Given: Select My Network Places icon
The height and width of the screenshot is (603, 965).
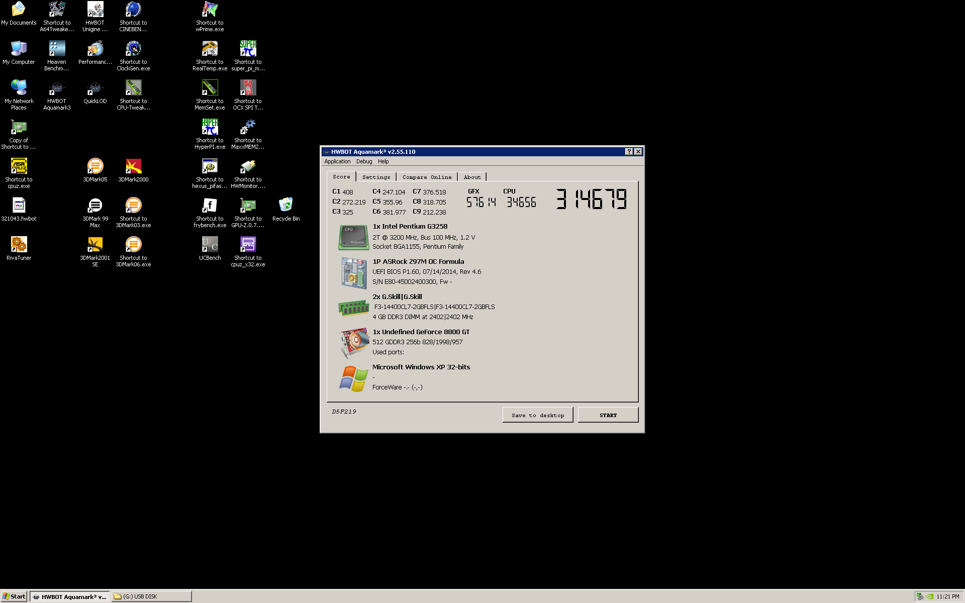Looking at the screenshot, I should [19, 94].
